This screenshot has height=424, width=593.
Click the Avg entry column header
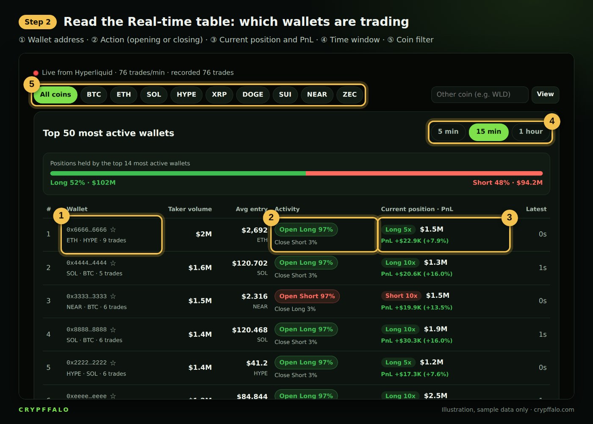(x=252, y=209)
